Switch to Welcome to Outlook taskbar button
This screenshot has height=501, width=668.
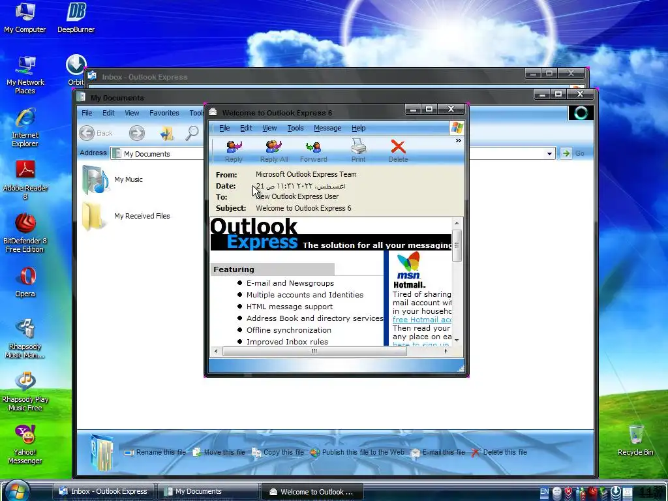coord(312,492)
